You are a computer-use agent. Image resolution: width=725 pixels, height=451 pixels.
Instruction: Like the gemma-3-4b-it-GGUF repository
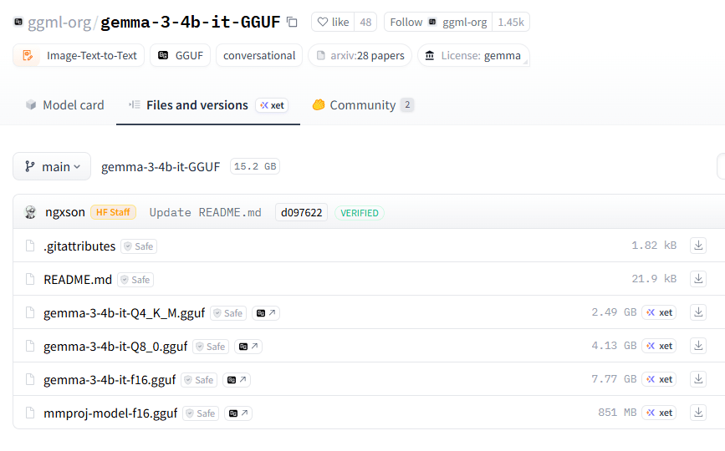pyautogui.click(x=333, y=23)
